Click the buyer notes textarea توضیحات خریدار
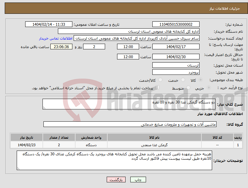The height and width of the screenshot is (188, 248). click(x=114, y=160)
